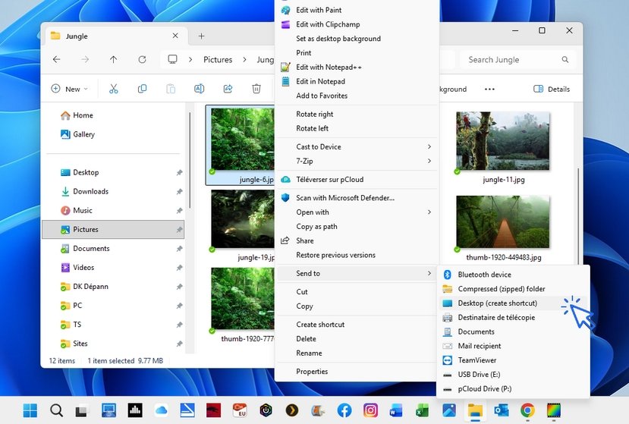Select Set as desktop background

(x=338, y=39)
